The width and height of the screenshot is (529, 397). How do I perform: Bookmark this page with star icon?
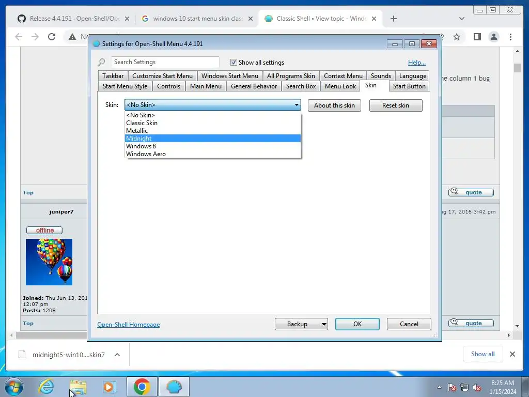[457, 37]
